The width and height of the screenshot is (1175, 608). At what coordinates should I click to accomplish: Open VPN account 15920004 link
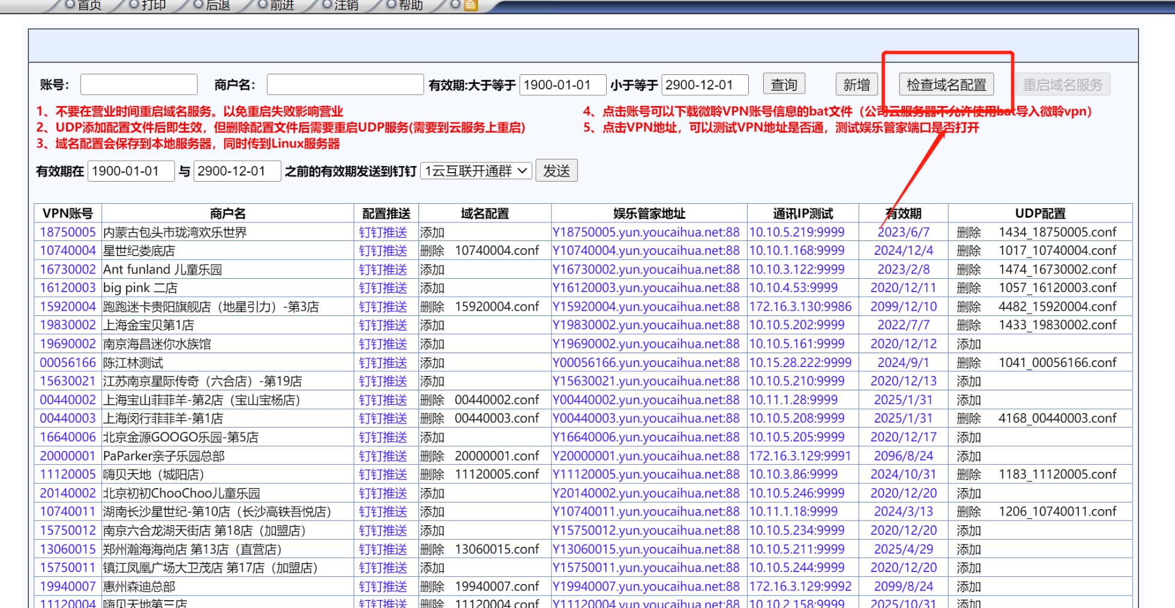(68, 306)
